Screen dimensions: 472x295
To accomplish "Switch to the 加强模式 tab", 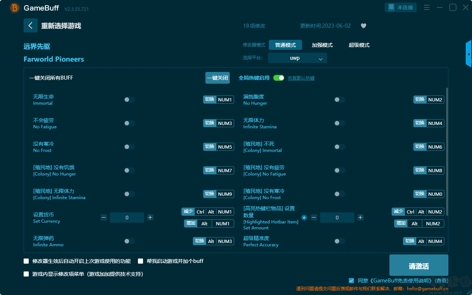I will [x=322, y=45].
